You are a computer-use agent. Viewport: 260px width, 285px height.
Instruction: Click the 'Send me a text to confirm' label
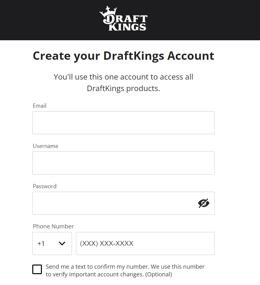(x=125, y=270)
